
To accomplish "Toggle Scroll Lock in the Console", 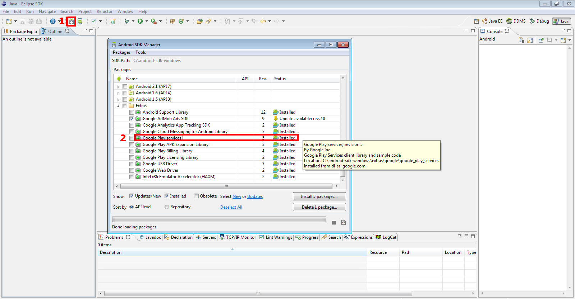I will (x=530, y=40).
